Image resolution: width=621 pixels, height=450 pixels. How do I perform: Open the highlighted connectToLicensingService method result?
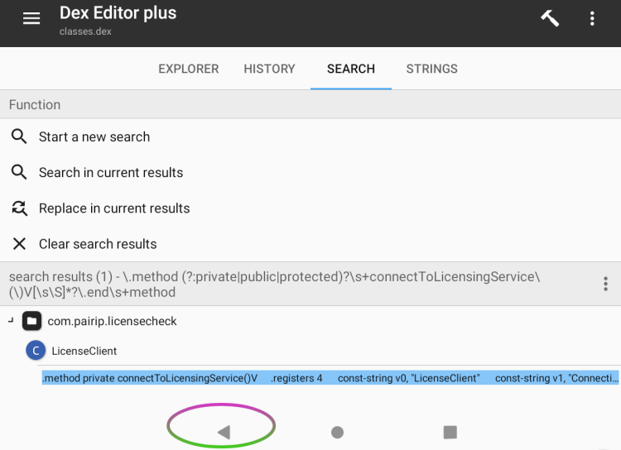click(330, 378)
